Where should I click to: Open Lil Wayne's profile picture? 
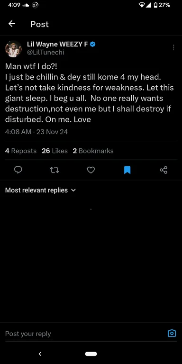[x=13, y=49]
